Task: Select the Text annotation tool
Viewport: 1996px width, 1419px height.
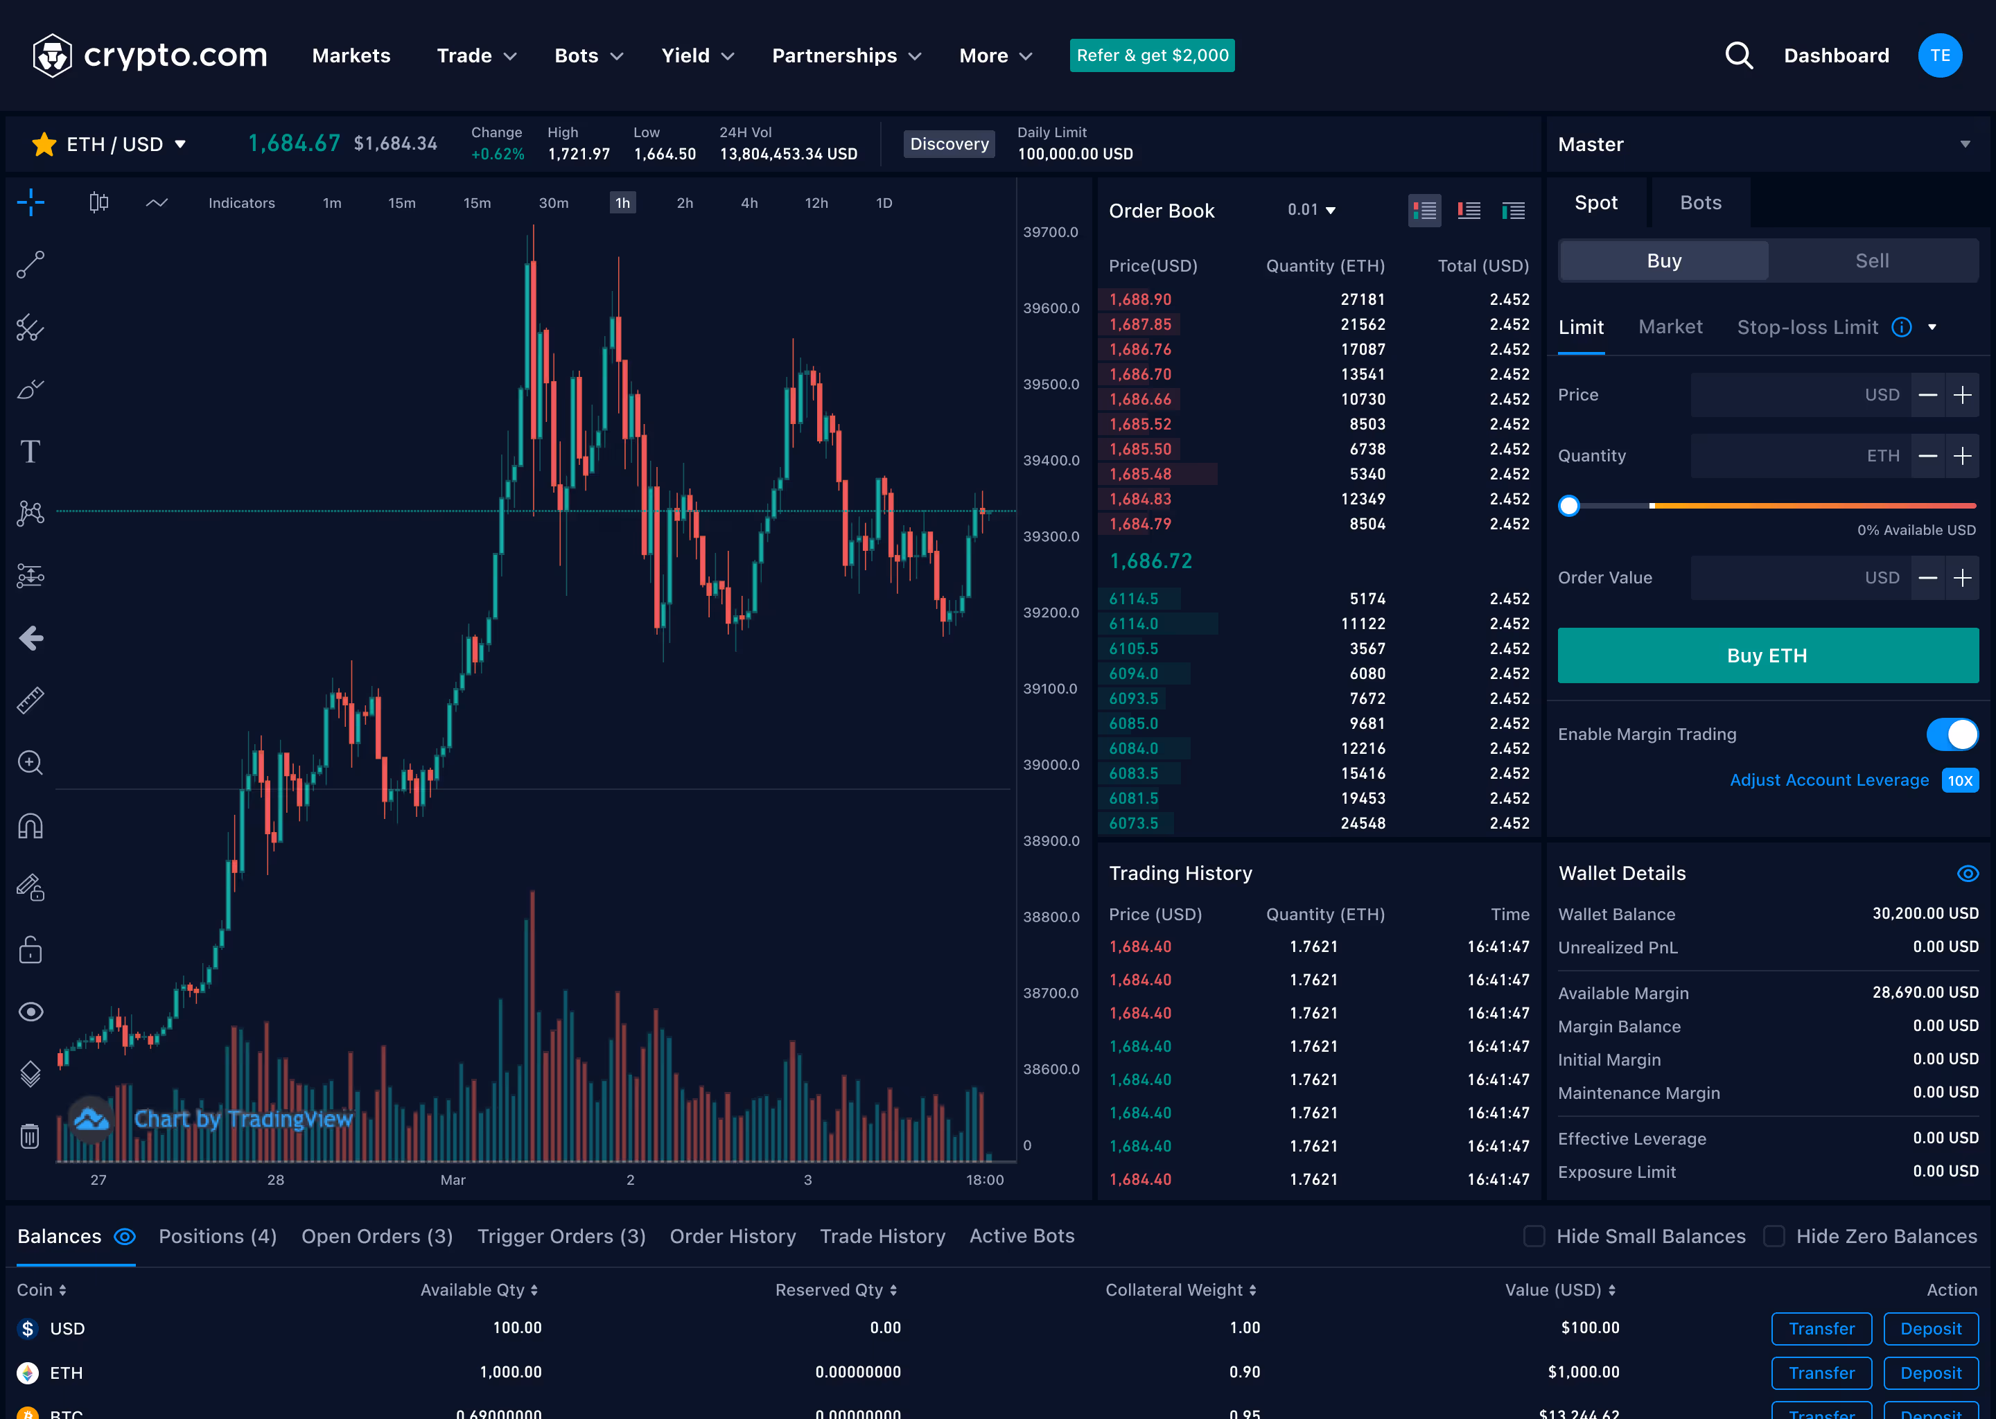Action: 30,452
